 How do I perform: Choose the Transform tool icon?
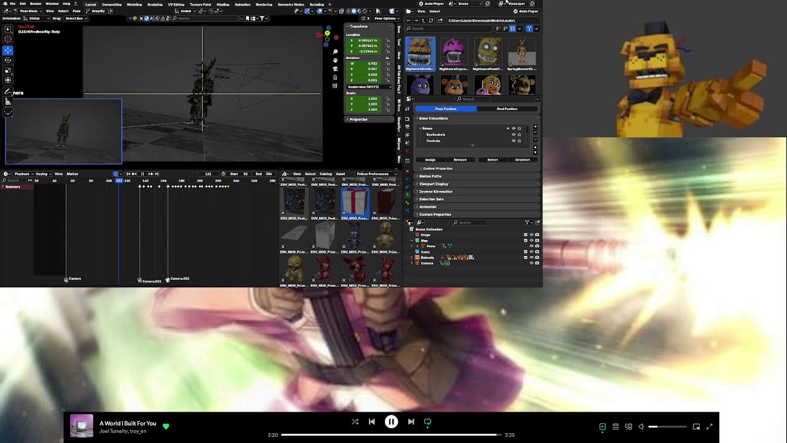8,79
